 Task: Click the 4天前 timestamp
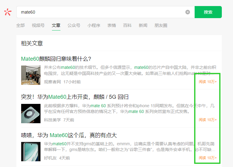[x=64, y=158]
